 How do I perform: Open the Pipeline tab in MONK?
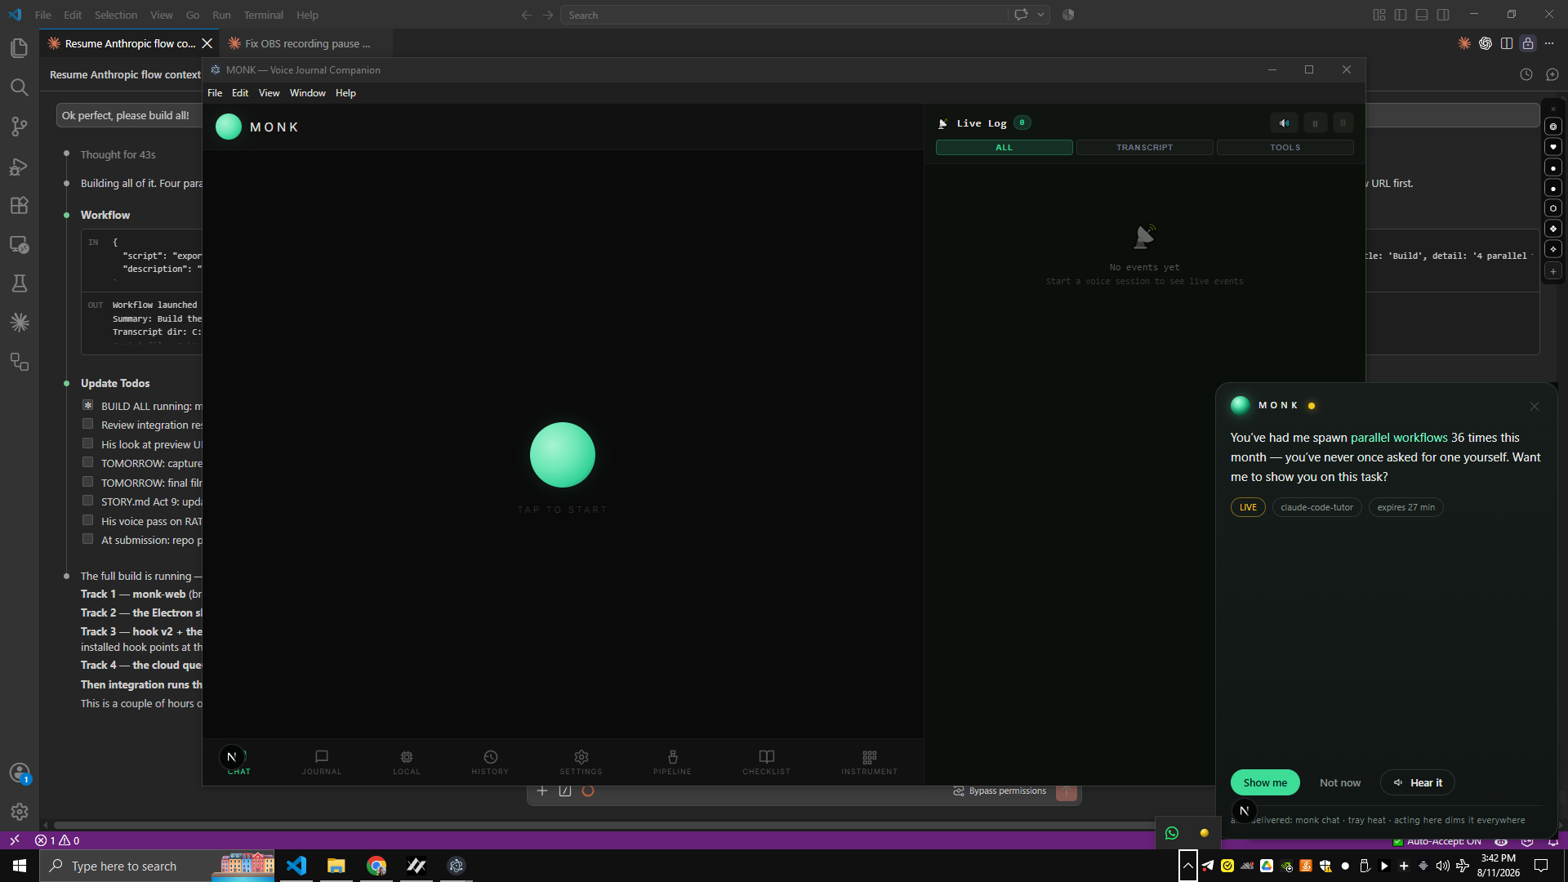pyautogui.click(x=673, y=762)
